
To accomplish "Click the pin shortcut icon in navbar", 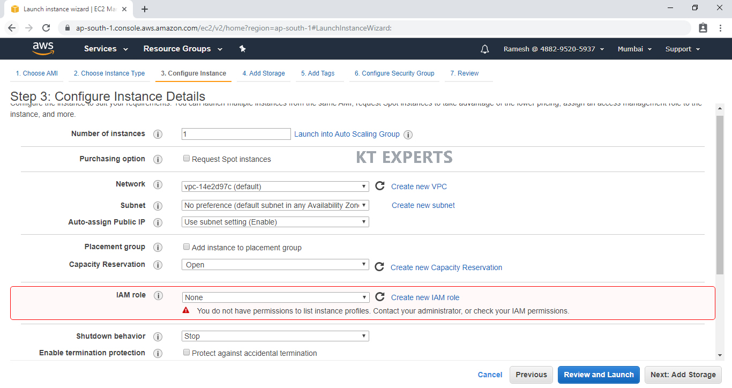I will [242, 49].
